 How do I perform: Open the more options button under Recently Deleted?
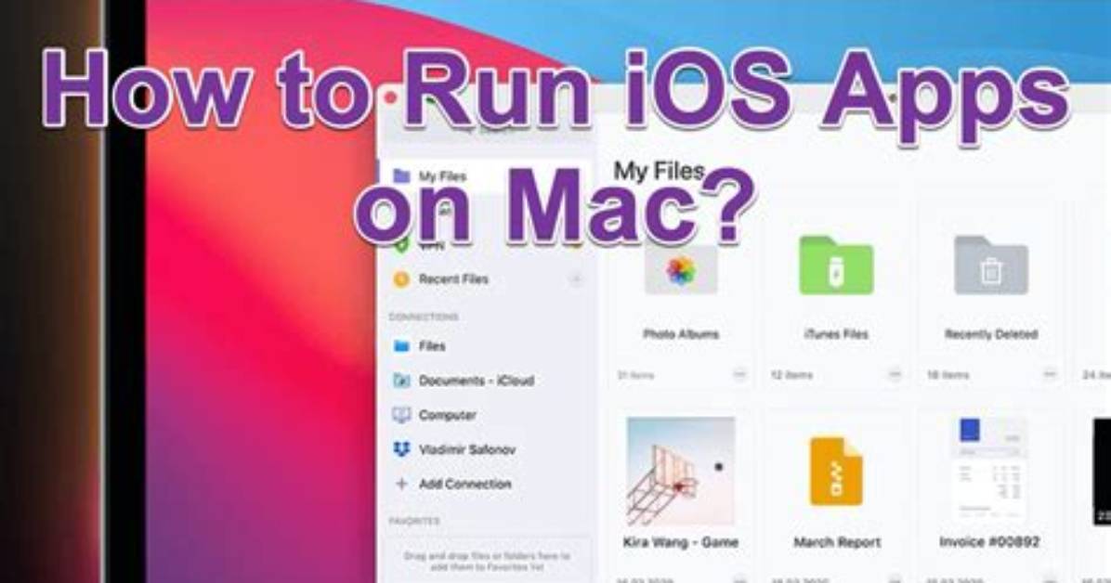click(x=1050, y=374)
